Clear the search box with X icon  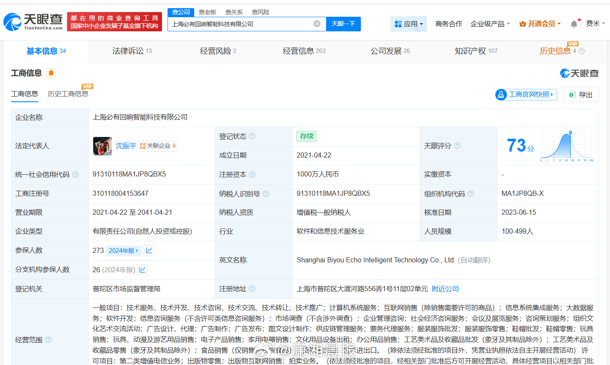[x=317, y=24]
